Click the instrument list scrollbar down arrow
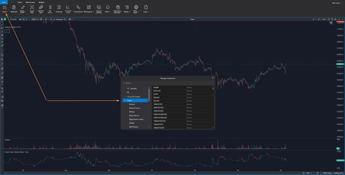 pyautogui.click(x=213, y=128)
